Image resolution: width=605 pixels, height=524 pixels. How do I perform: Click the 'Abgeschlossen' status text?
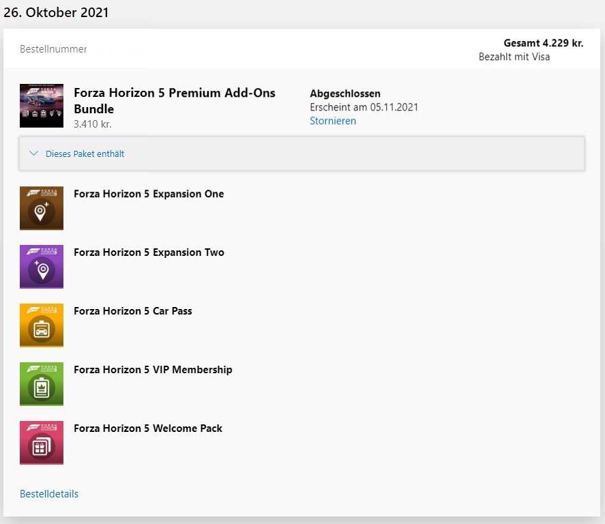(345, 93)
